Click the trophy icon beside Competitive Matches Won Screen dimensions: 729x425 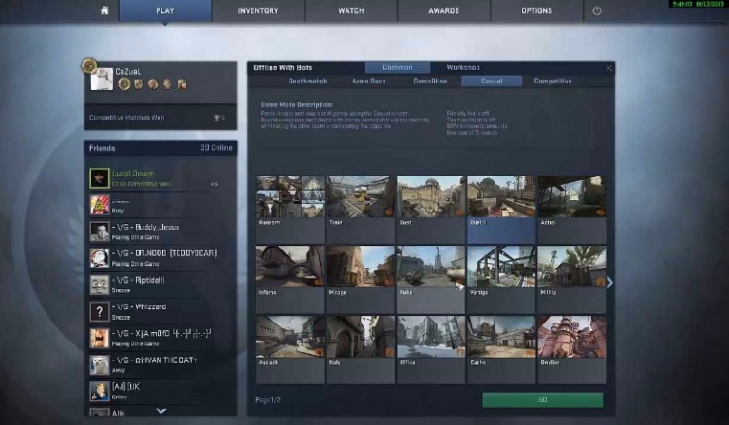point(216,118)
